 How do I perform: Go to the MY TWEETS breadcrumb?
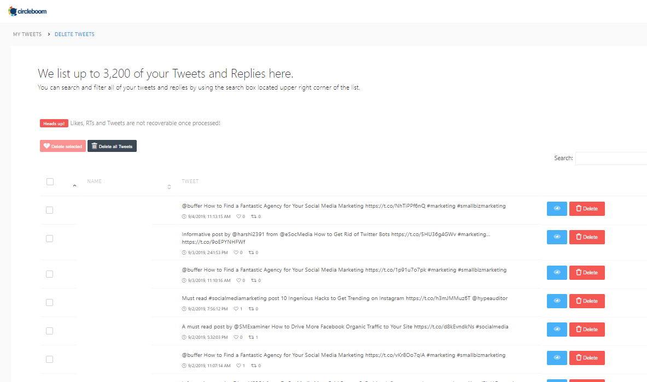[27, 34]
